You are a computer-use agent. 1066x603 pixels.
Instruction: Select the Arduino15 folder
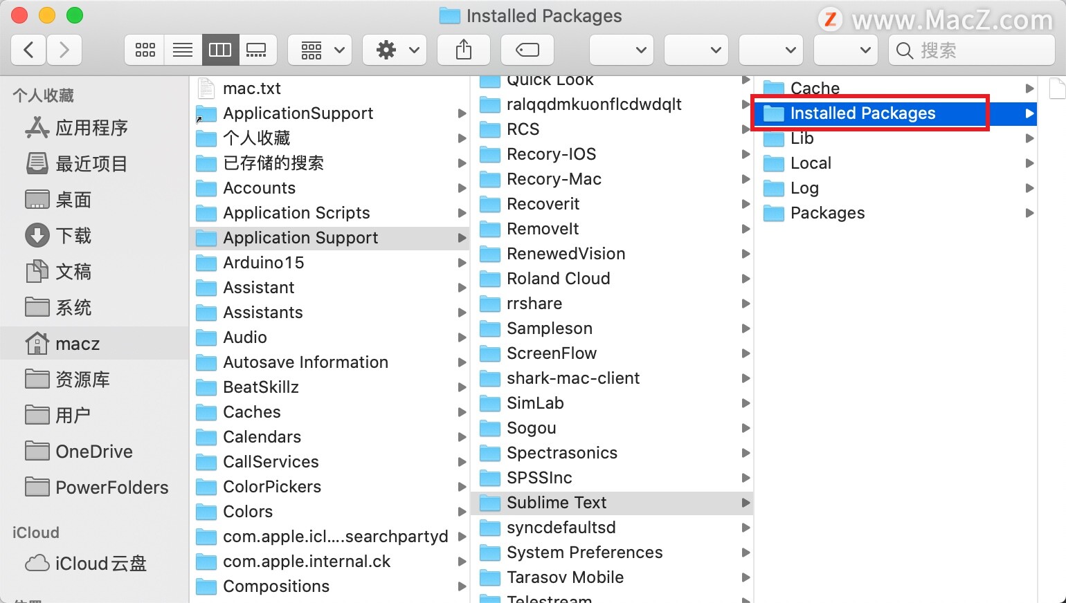[x=329, y=263]
